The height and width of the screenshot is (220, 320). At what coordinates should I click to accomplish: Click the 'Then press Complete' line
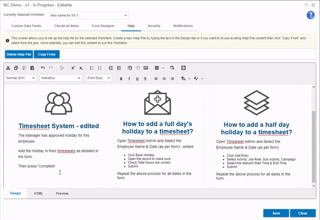(x=37, y=166)
